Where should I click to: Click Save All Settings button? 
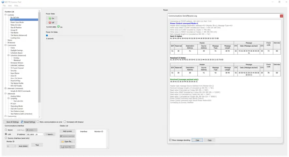click(x=11, y=122)
